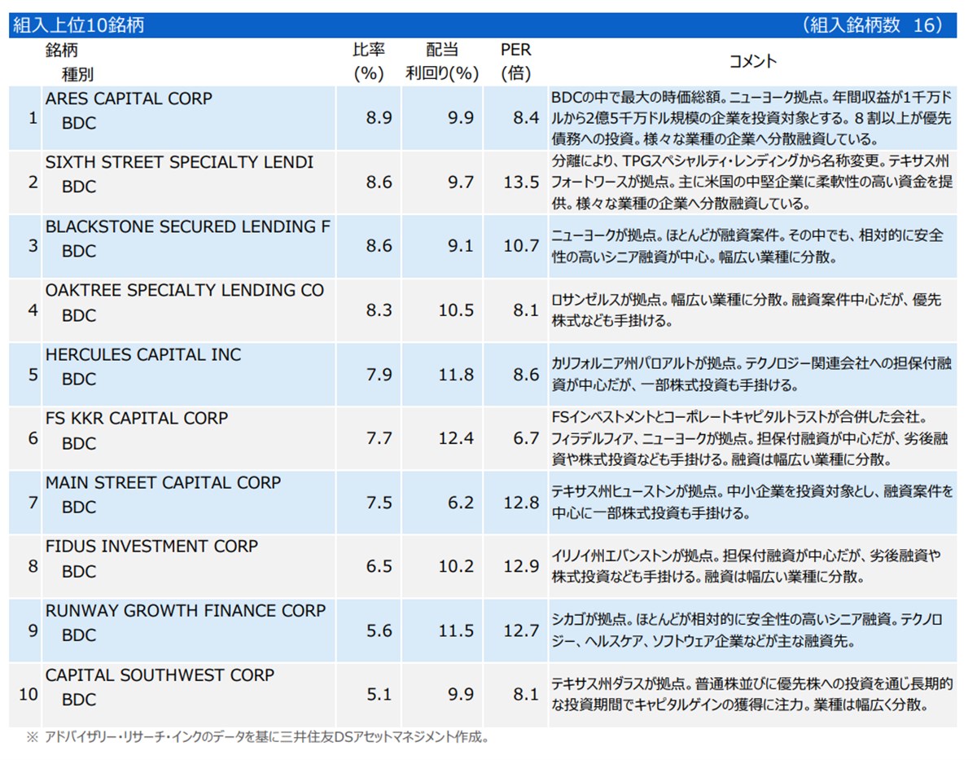Viewport: 977px width, 760px height.
Task: Click PER value 12.7 for Runway Growth
Action: (522, 630)
